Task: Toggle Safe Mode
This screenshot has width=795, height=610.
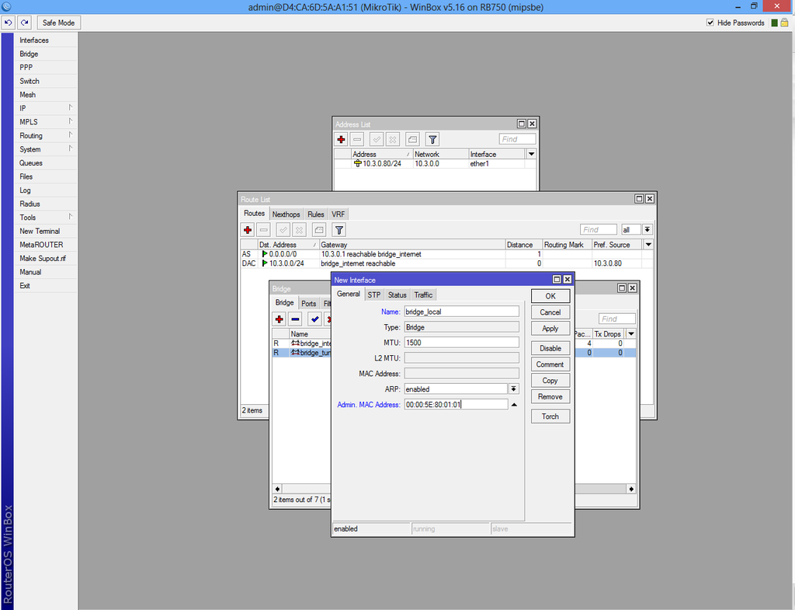Action: [x=59, y=23]
